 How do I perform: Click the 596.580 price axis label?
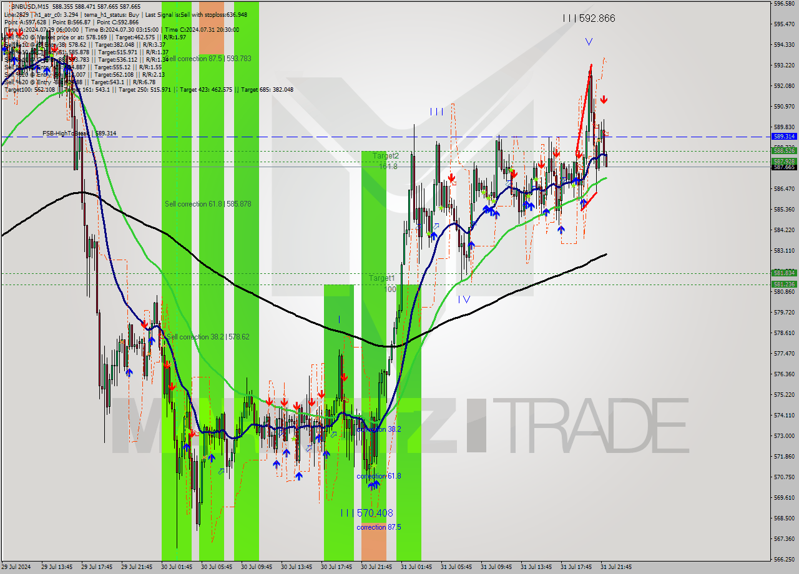pyautogui.click(x=784, y=4)
